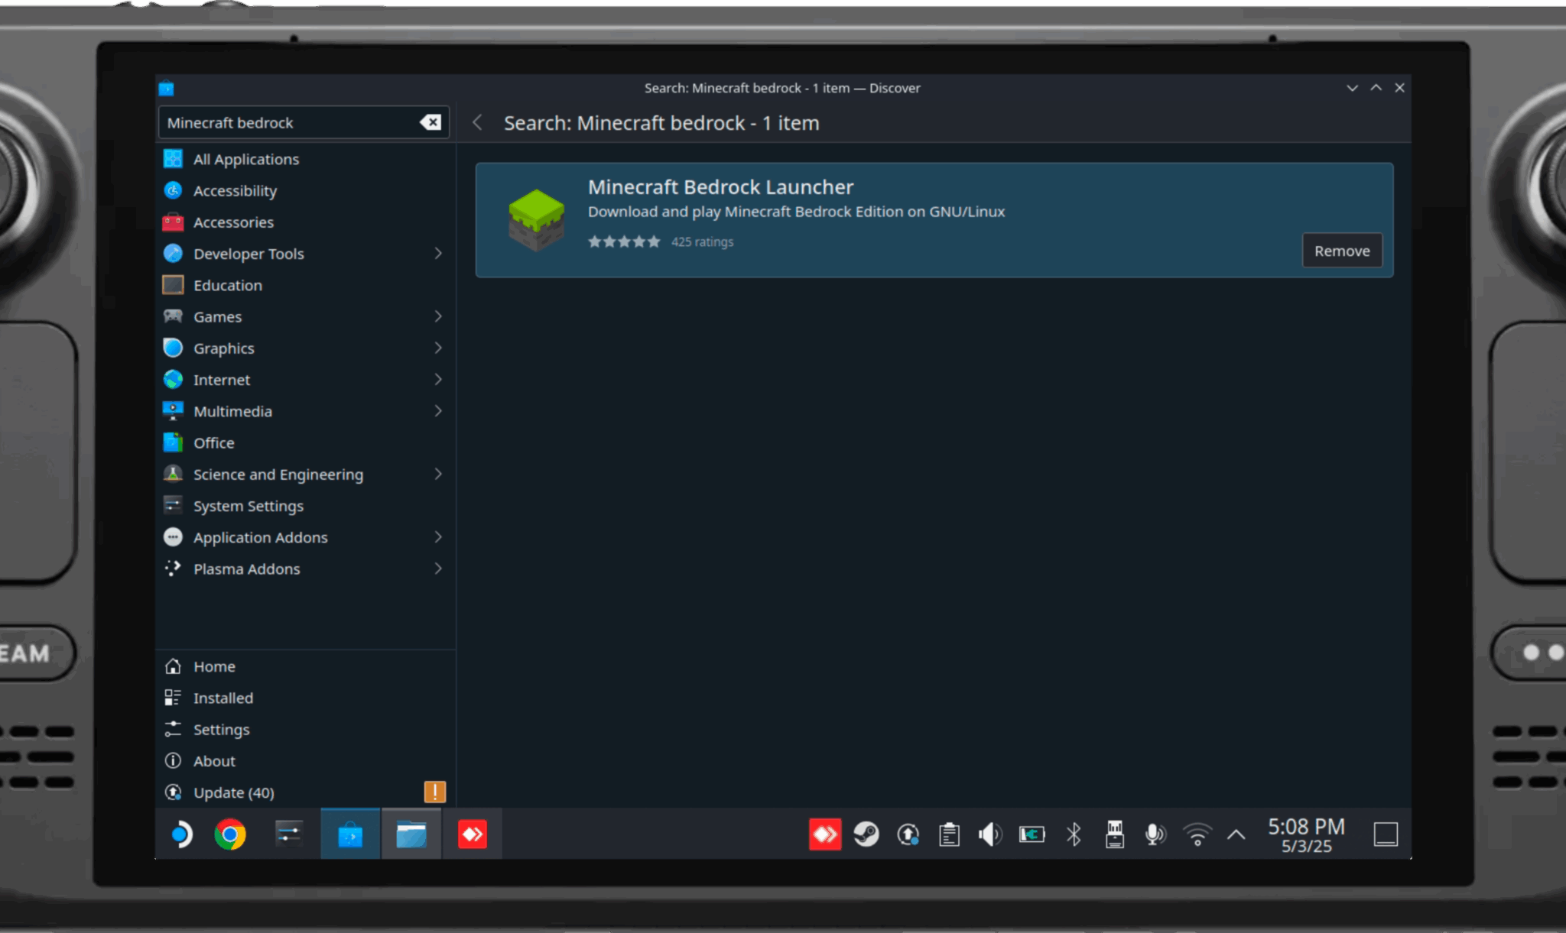
Task: Expand the hidden icons arrow in system tray
Action: (x=1236, y=834)
